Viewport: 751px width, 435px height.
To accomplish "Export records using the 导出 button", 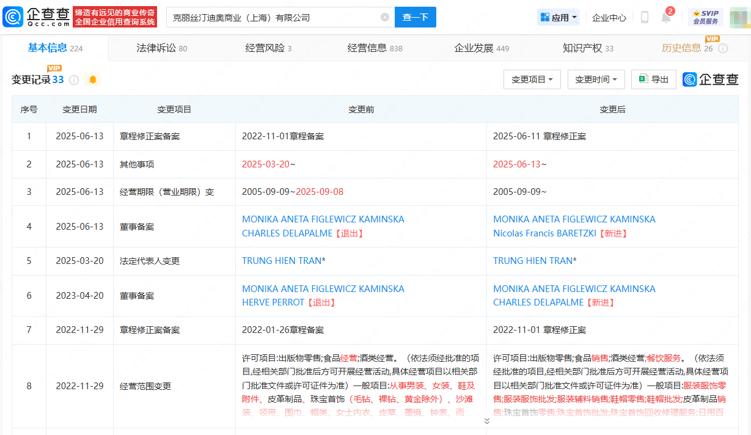I will pyautogui.click(x=654, y=79).
